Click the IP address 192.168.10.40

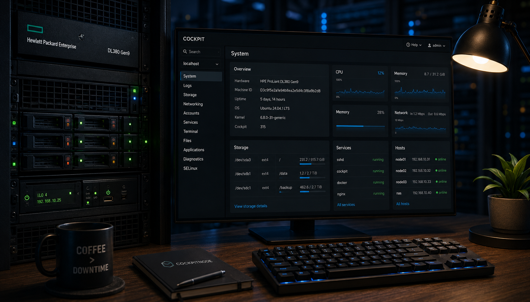click(422, 193)
